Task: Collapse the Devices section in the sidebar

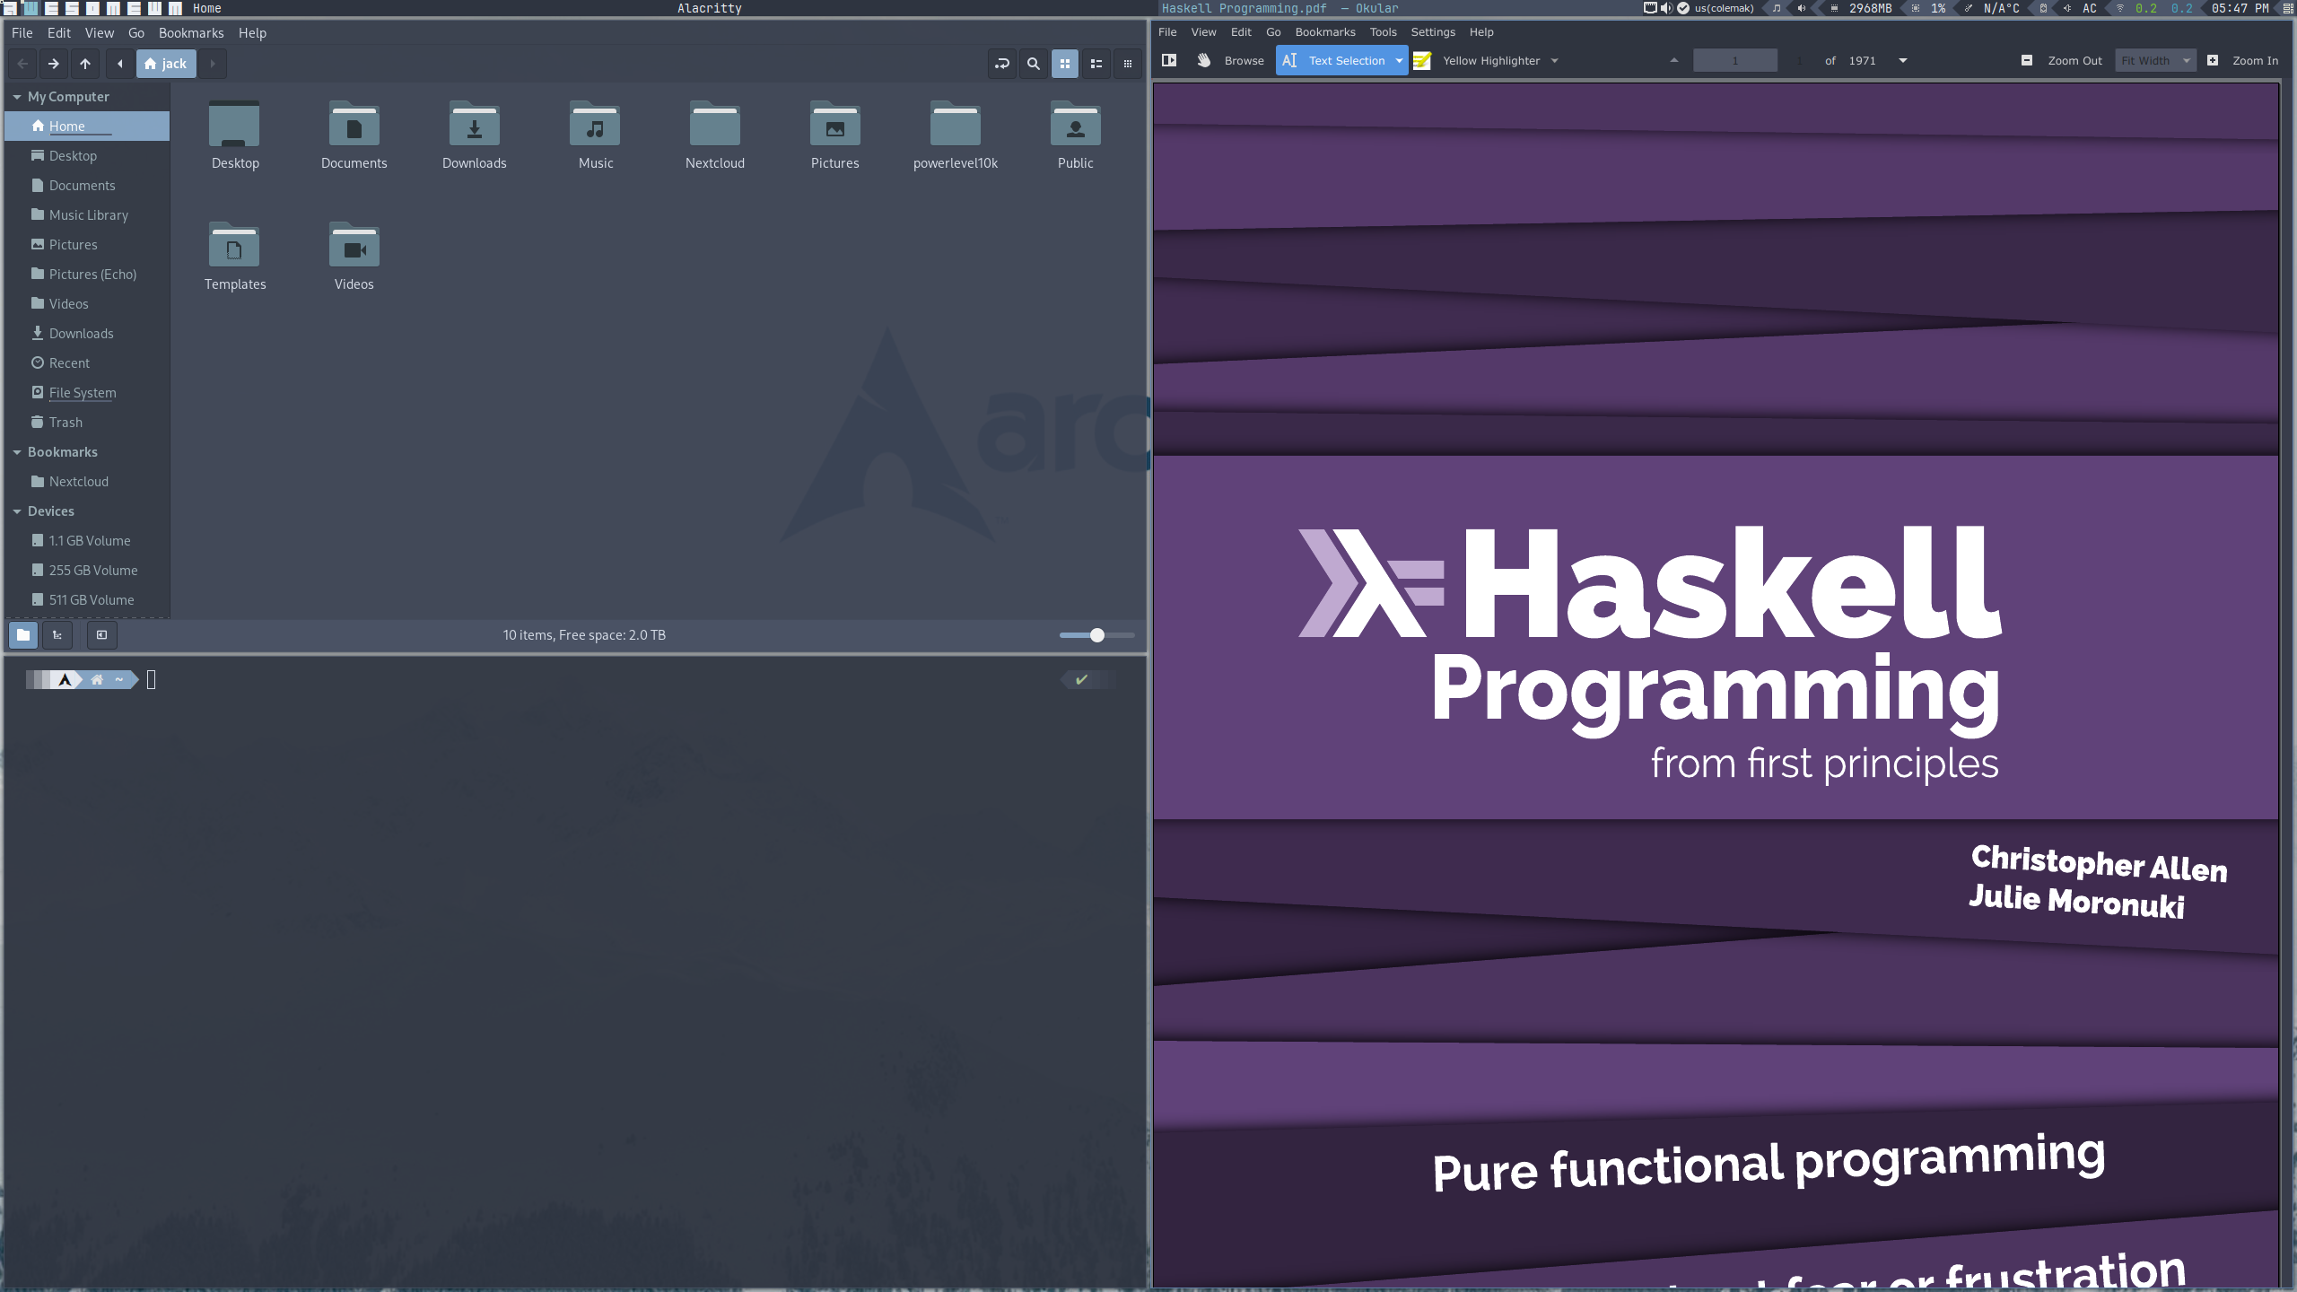Action: tap(17, 511)
